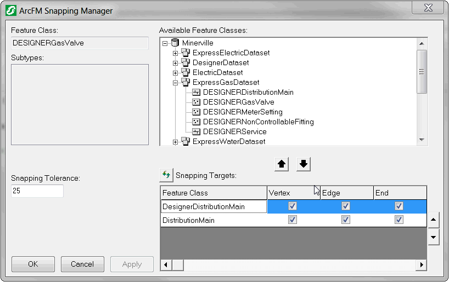
Task: Click the grid horizontal scrollbar thumb
Action: click(x=178, y=265)
